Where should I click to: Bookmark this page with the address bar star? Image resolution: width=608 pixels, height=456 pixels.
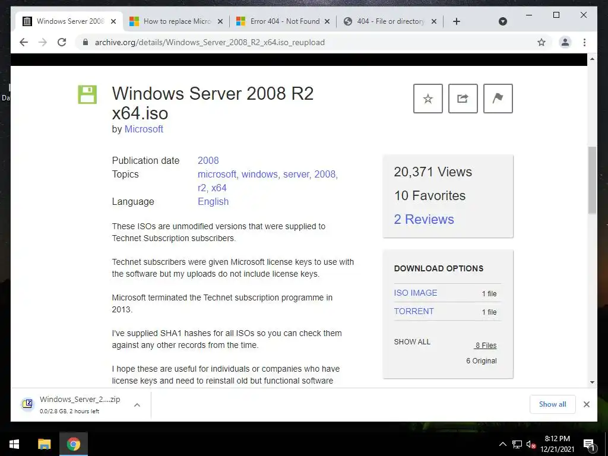click(x=541, y=42)
